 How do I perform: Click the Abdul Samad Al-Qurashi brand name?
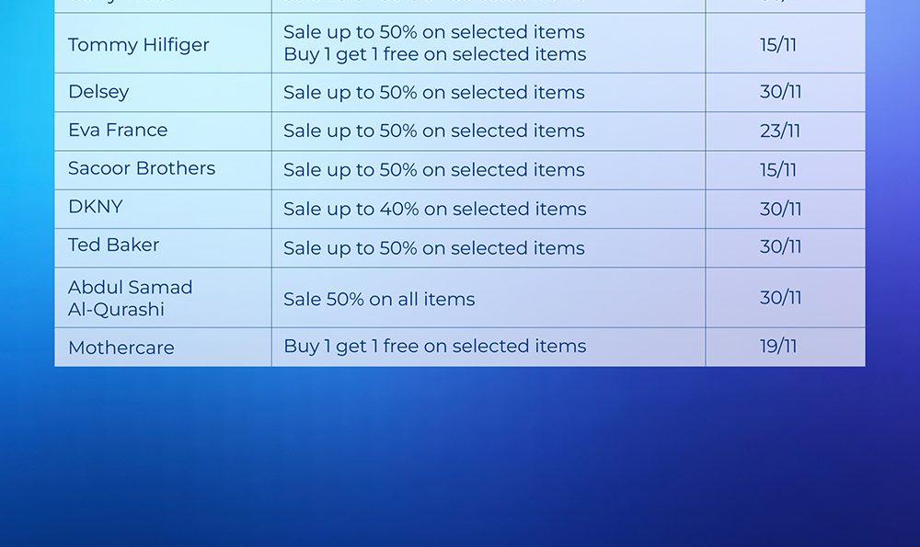pyautogui.click(x=131, y=298)
